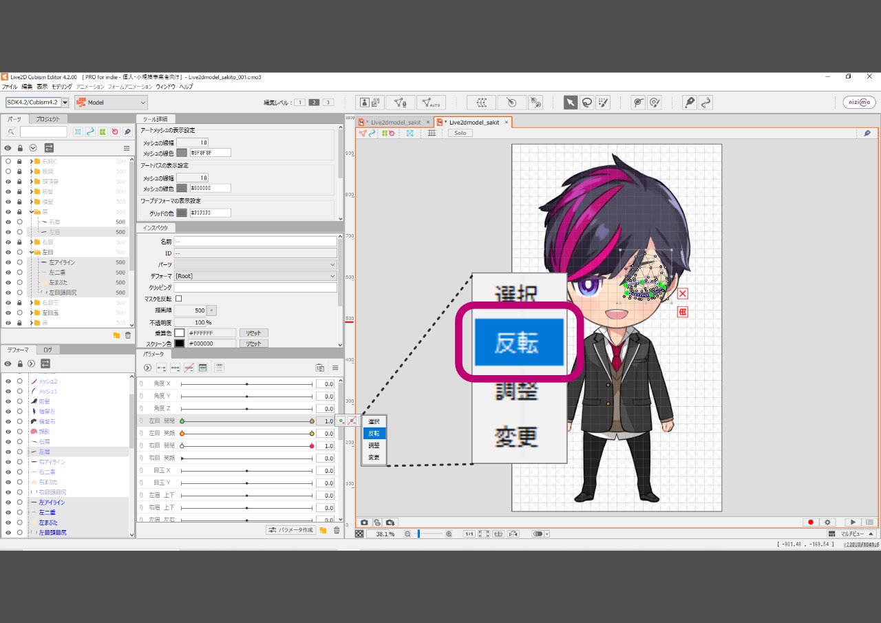
Task: Enable the マスクを反転 checkbox
Action: (179, 299)
